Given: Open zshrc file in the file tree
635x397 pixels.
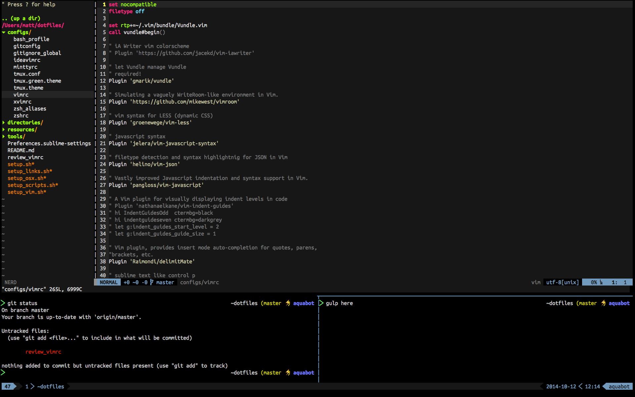Looking at the screenshot, I should (x=21, y=115).
